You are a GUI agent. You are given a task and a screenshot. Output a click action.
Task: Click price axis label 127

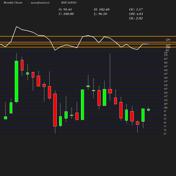(x=165, y=89)
